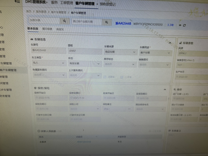Click calendar icon in 保修开始日 field
This screenshot has height=156, width=208.
click(37, 98)
